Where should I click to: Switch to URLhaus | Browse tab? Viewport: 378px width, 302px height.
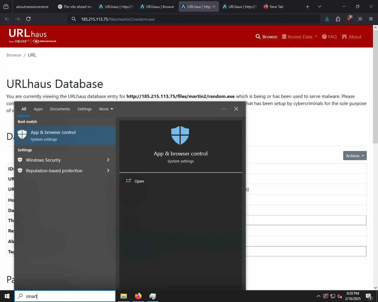tap(157, 6)
